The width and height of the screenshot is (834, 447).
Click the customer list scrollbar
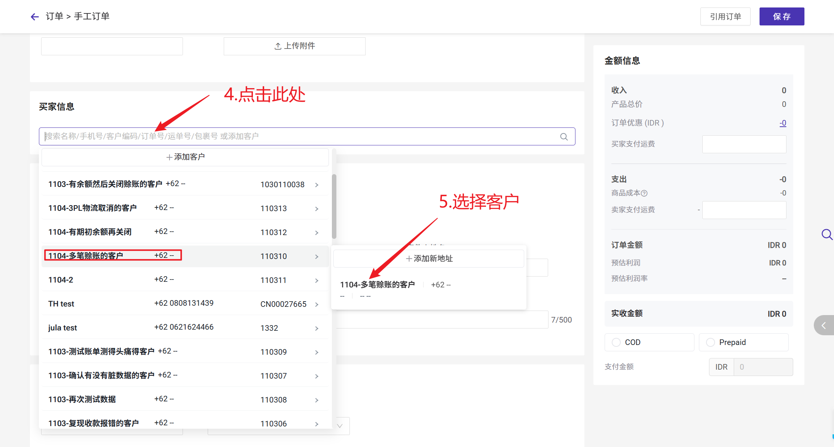334,206
